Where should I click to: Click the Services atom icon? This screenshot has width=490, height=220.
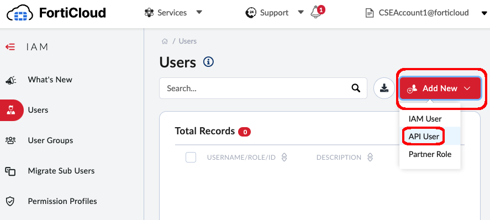point(150,13)
